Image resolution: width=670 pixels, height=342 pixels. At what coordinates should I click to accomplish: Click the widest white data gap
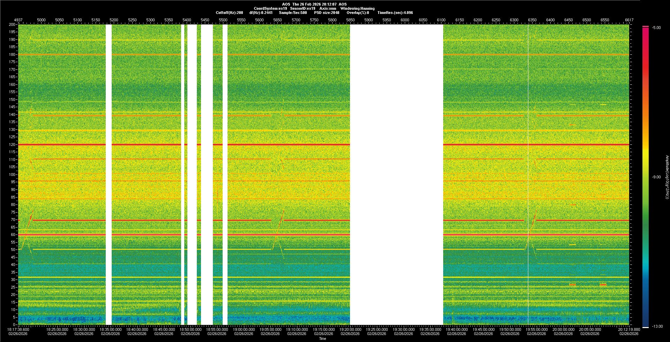click(x=396, y=174)
